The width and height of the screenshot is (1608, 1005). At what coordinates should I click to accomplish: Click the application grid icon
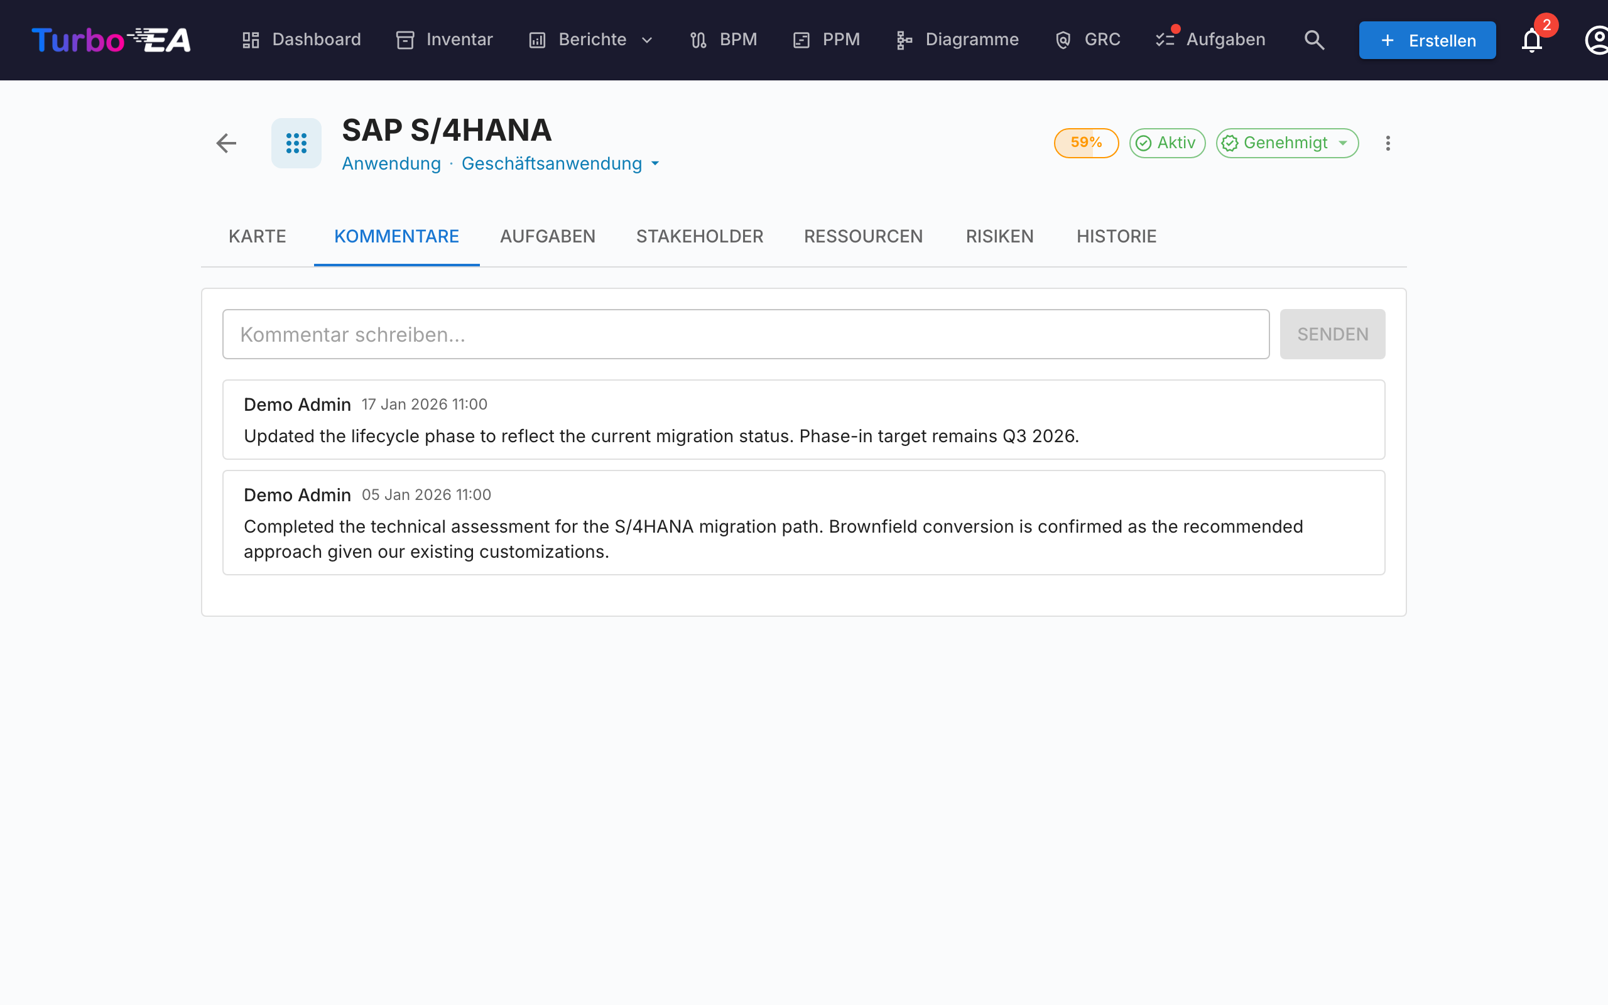pos(296,143)
